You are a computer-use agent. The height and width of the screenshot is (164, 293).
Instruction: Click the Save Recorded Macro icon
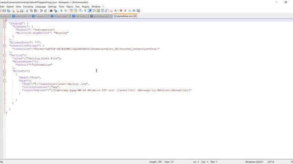[138, 11]
